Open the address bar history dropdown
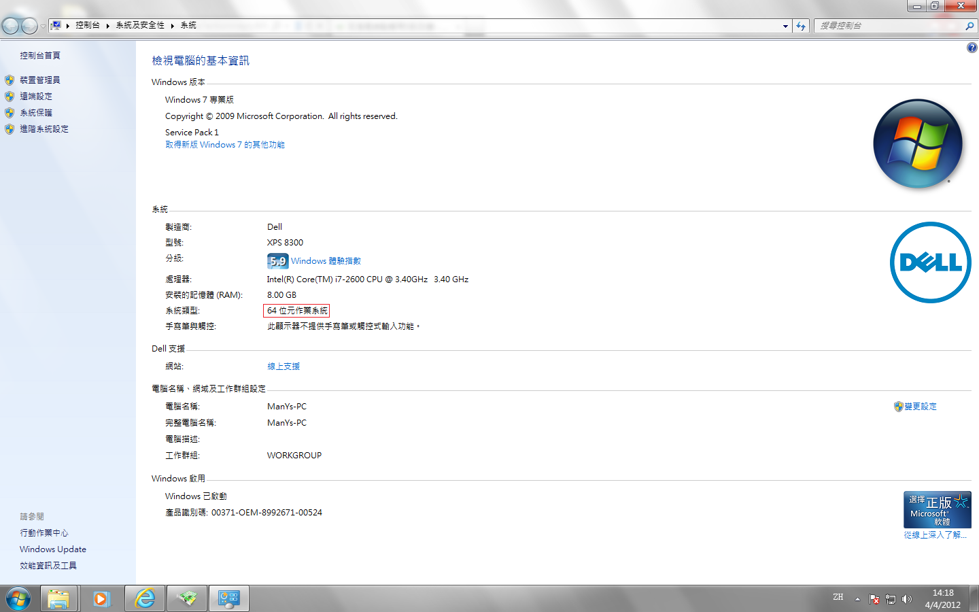The image size is (979, 612). click(785, 26)
